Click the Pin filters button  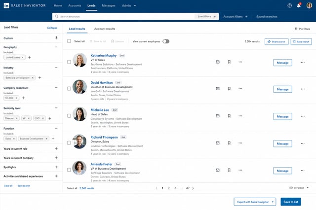point(302,29)
